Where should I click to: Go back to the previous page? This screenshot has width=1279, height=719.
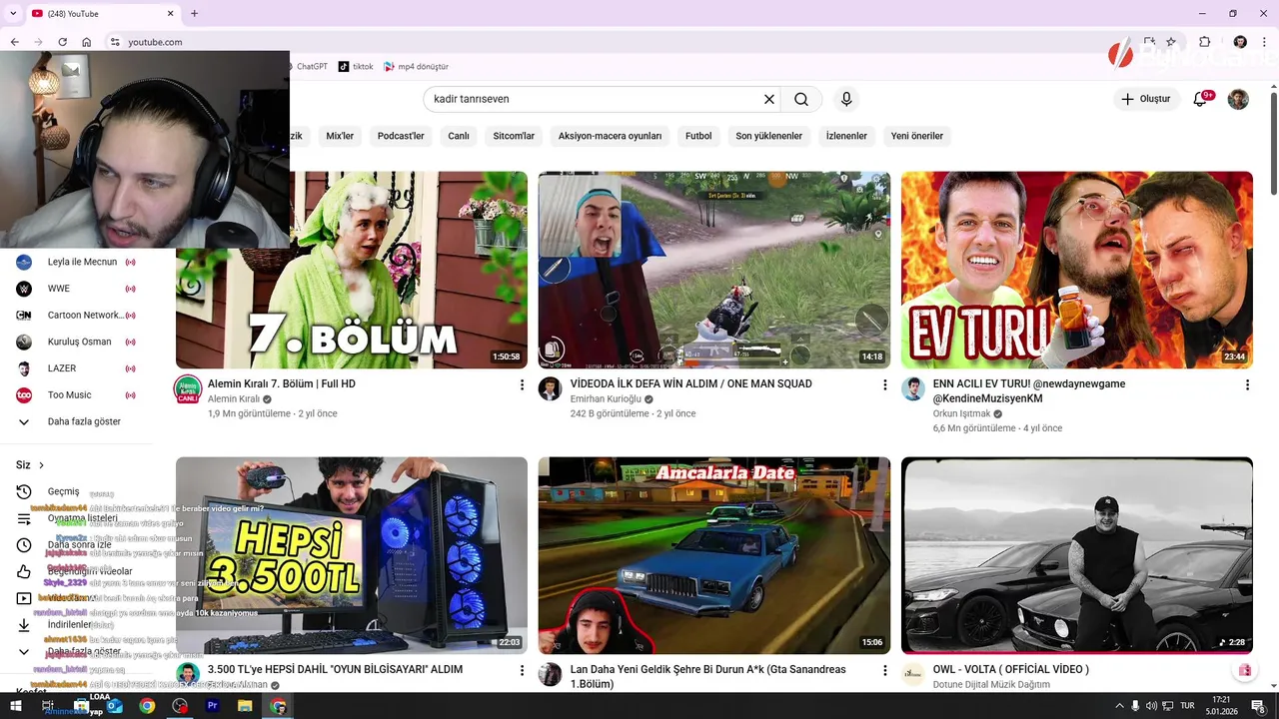tap(14, 42)
